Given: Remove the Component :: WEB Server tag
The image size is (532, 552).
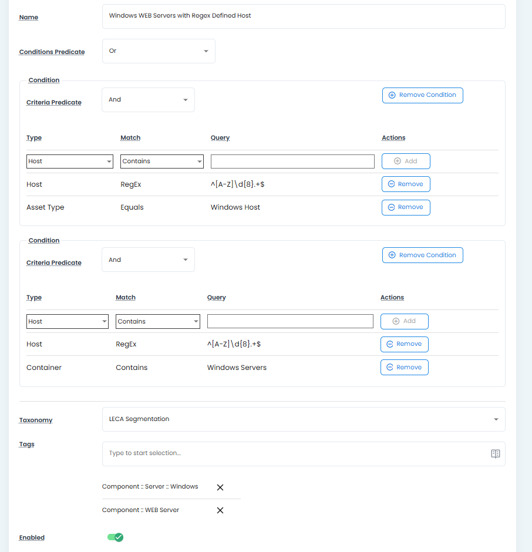Looking at the screenshot, I should pos(220,510).
